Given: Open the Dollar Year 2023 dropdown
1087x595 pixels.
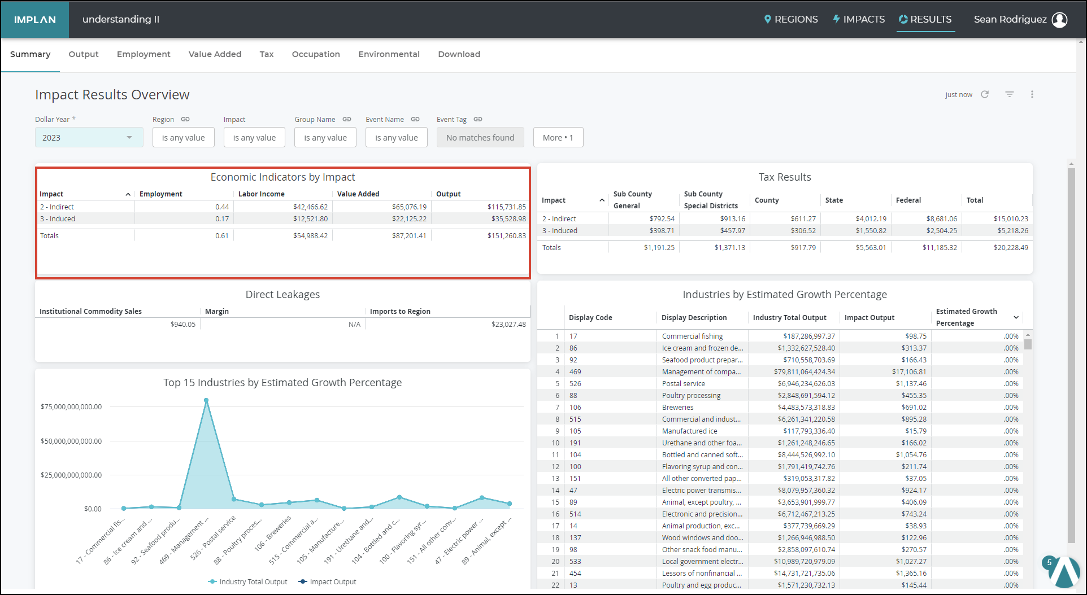Looking at the screenshot, I should point(89,138).
